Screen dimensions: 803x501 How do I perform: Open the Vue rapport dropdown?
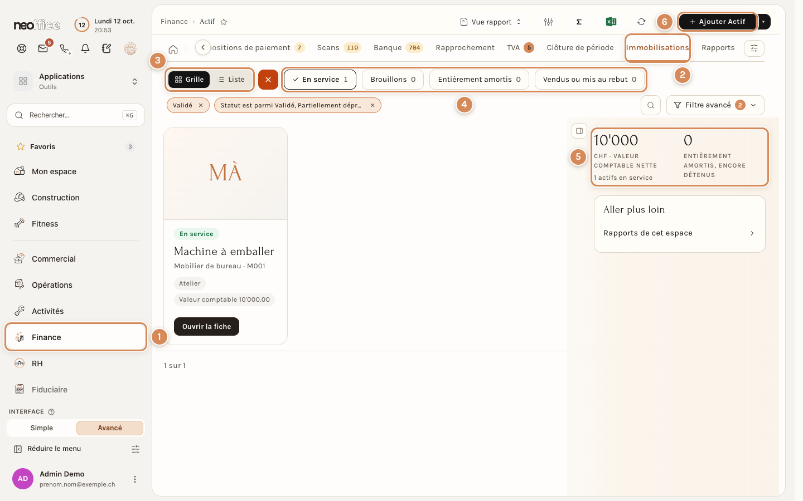point(491,22)
